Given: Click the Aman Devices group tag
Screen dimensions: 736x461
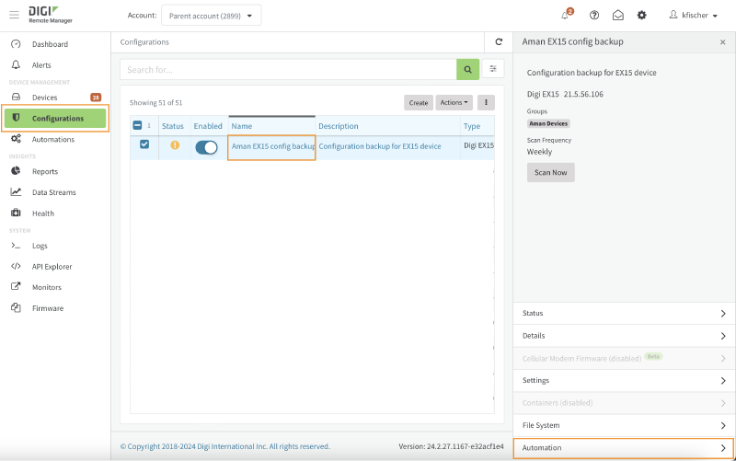Looking at the screenshot, I should pyautogui.click(x=548, y=123).
